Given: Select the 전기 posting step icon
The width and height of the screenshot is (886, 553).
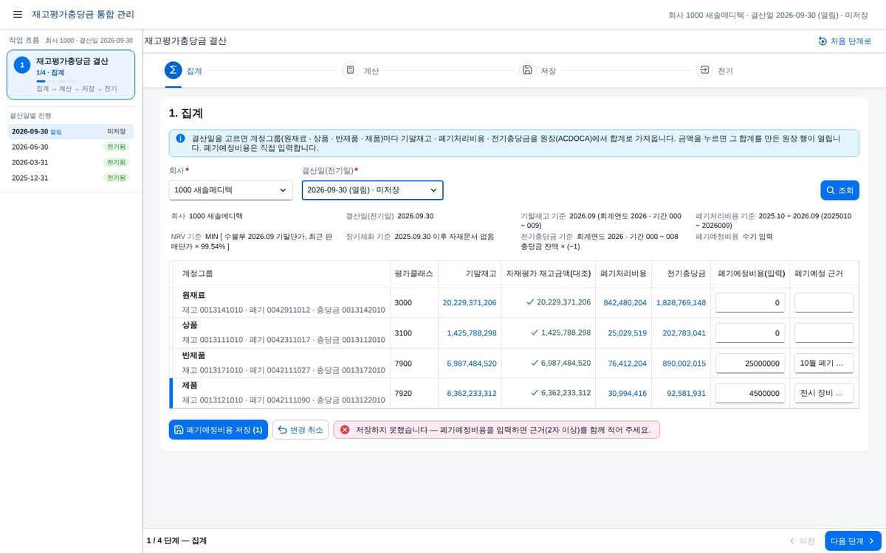Looking at the screenshot, I should pyautogui.click(x=704, y=70).
